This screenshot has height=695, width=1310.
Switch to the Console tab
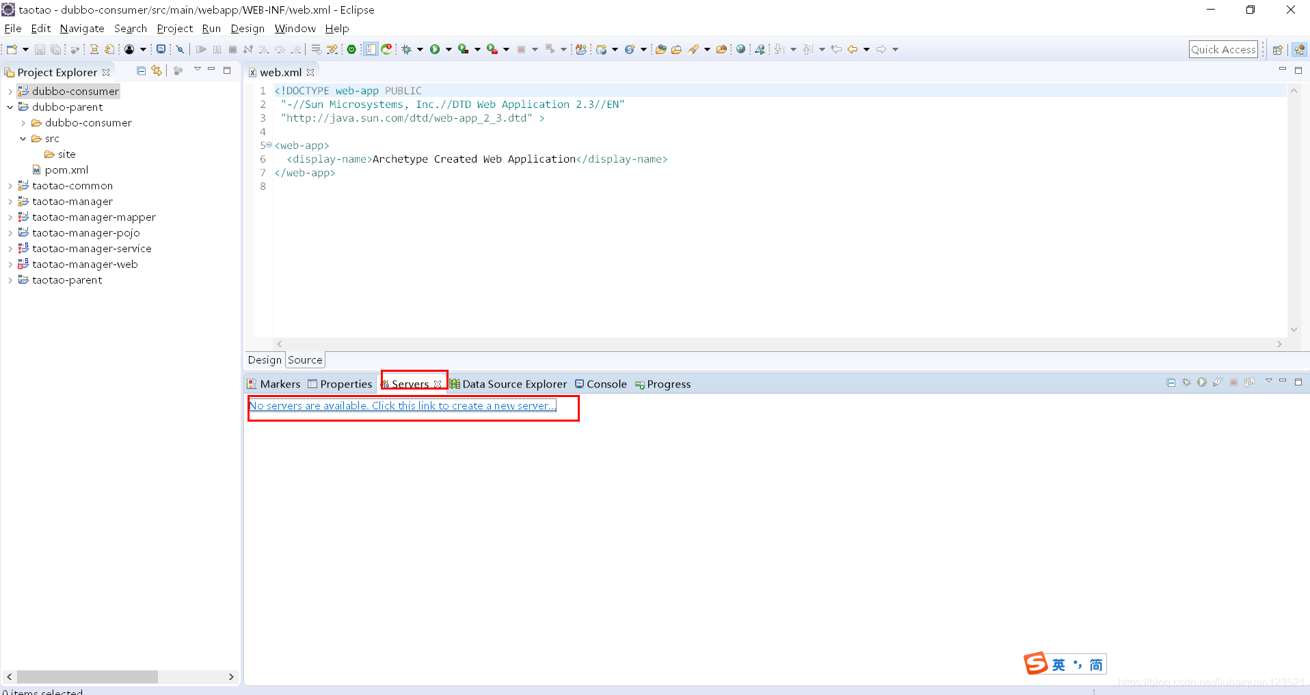coord(600,384)
